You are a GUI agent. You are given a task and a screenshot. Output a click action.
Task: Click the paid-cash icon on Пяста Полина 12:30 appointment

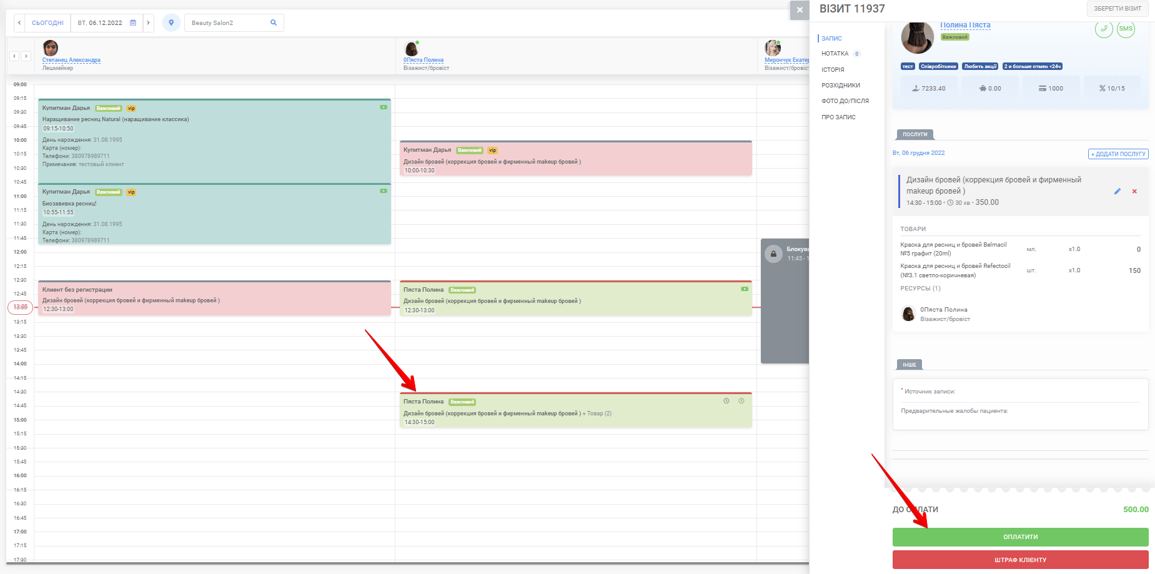745,289
